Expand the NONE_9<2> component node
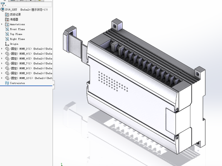222x166 pixels. (2, 73)
